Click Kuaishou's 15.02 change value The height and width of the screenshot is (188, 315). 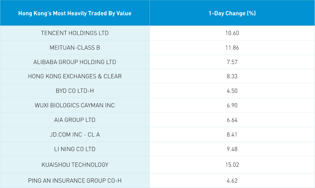[232, 165]
